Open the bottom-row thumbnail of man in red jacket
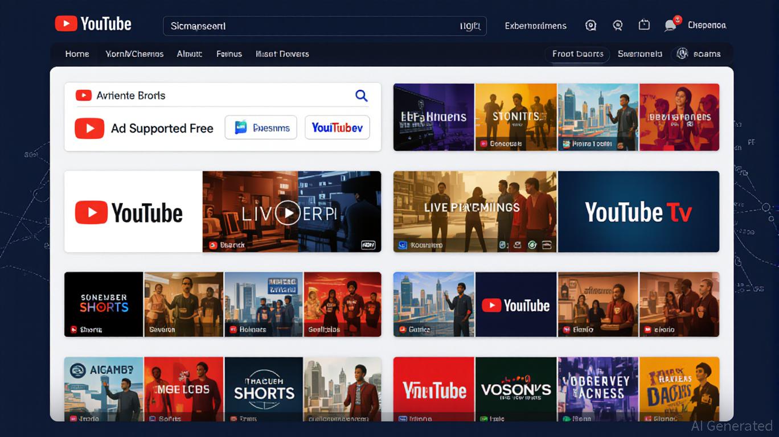 [x=343, y=389]
